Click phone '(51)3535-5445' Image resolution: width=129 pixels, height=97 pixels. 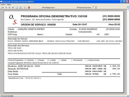click(x=113, y=29)
